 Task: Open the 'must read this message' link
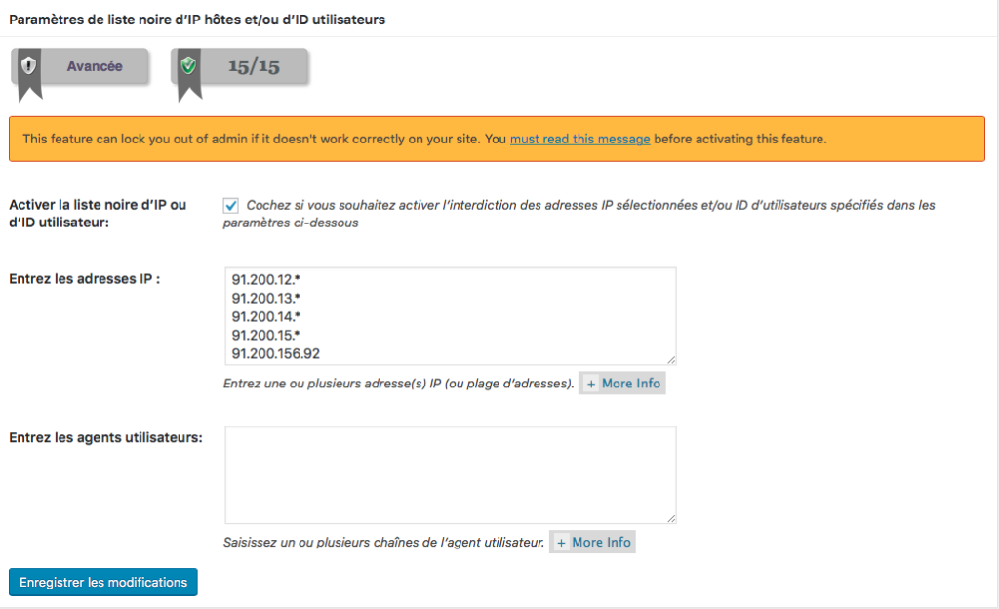pos(579,139)
